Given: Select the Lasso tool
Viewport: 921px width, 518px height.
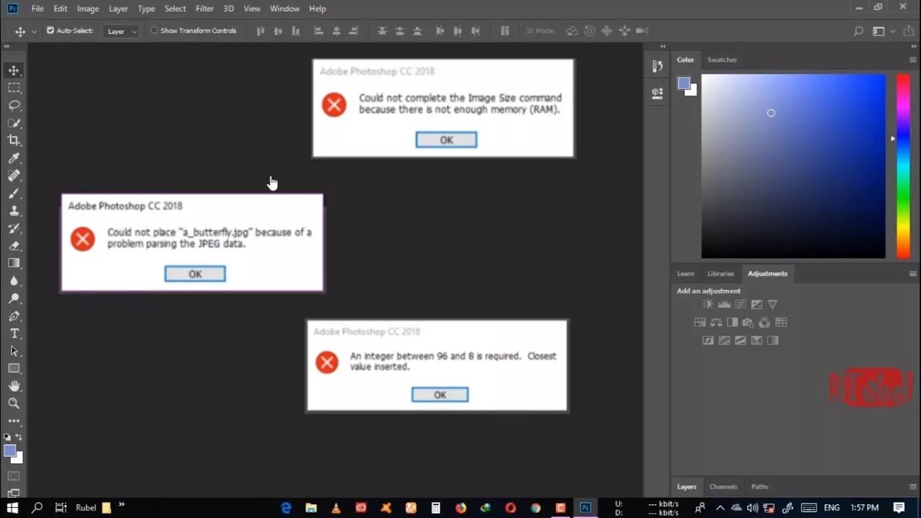Looking at the screenshot, I should [14, 105].
